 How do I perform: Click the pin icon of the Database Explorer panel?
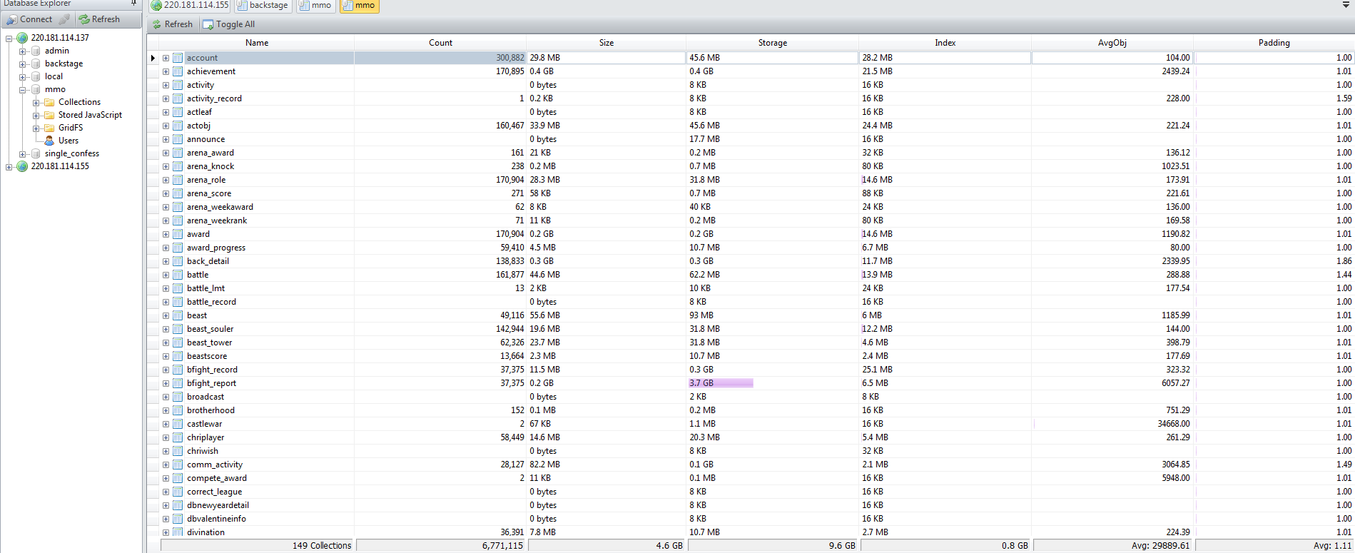point(133,4)
